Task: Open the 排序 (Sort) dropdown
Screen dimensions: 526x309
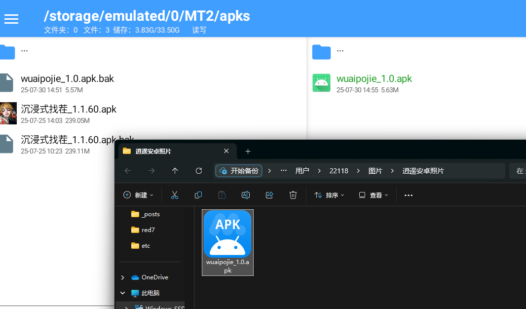Action: point(329,195)
